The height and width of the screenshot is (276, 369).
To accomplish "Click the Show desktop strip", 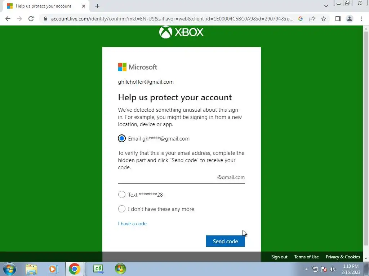I will (366, 269).
